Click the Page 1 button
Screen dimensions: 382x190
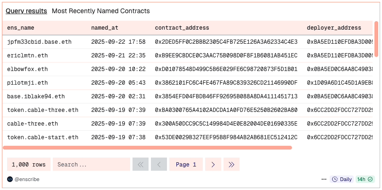tap(186, 165)
